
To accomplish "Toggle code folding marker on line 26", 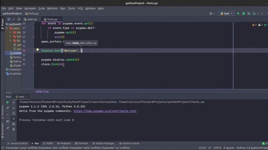I will coord(33,23).
